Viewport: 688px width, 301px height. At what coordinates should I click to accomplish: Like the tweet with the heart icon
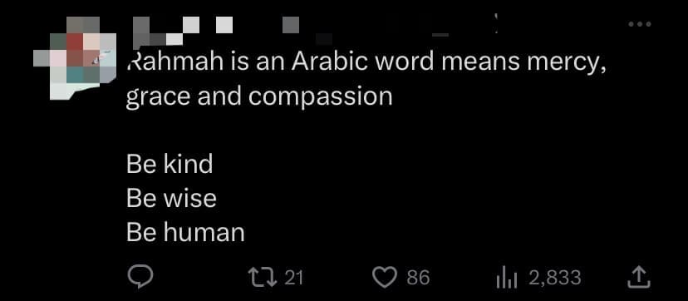(x=385, y=278)
